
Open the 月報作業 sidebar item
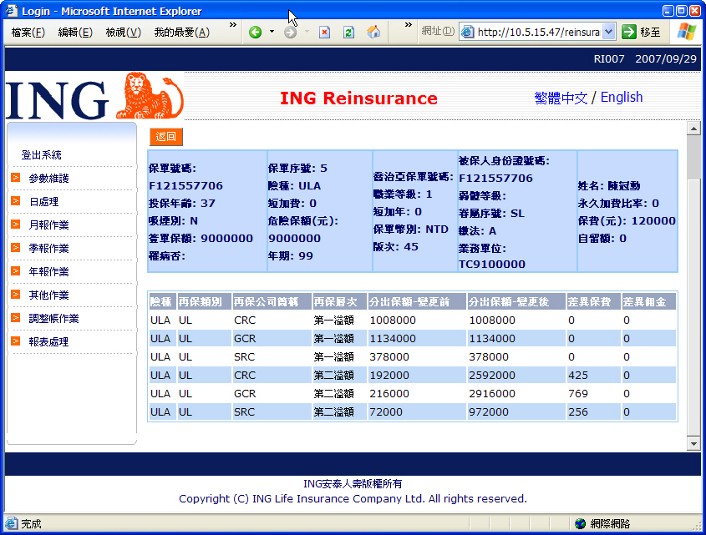tap(49, 225)
